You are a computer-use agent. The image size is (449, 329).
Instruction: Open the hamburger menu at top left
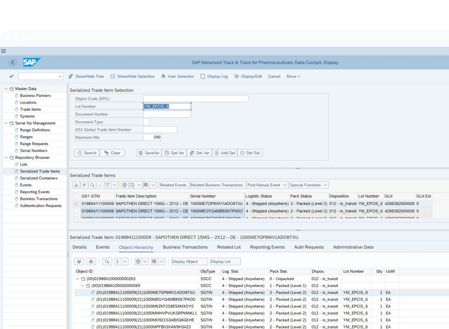(4, 51)
